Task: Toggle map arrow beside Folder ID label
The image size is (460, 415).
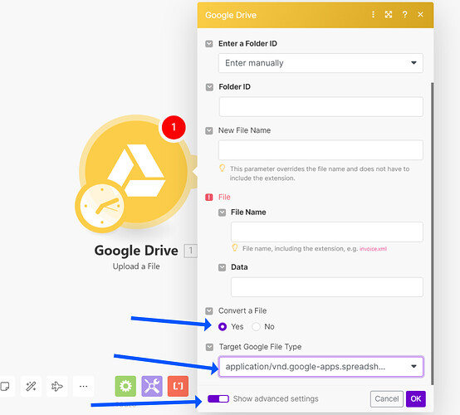Action: pos(209,87)
